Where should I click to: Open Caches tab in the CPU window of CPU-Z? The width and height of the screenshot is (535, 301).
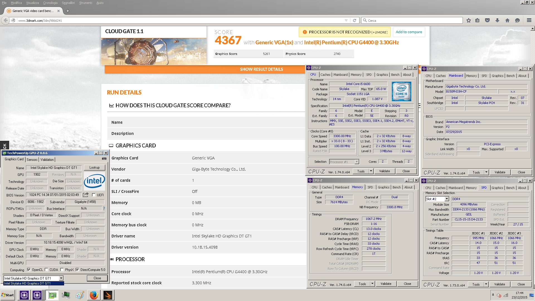[x=325, y=75]
